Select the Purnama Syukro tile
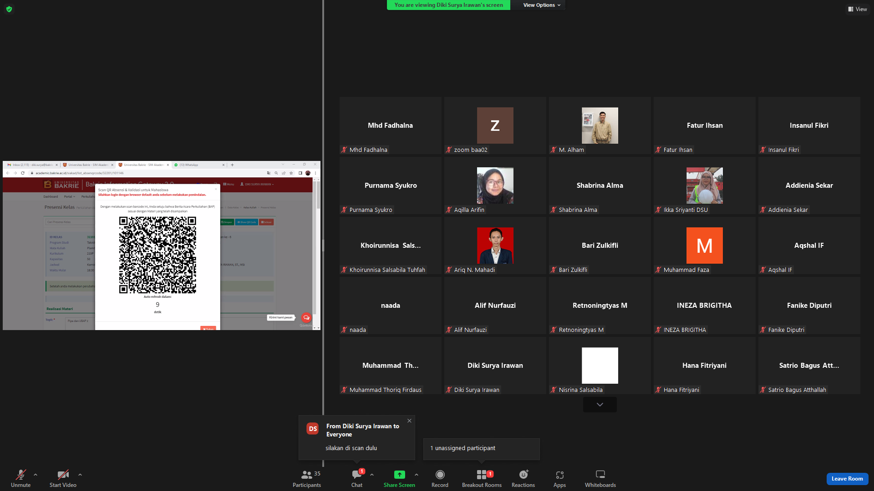 [x=391, y=185]
